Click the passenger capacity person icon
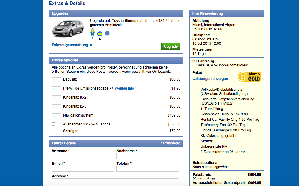Image resolution: width=299 pixels, height=186 pixels. point(92,32)
